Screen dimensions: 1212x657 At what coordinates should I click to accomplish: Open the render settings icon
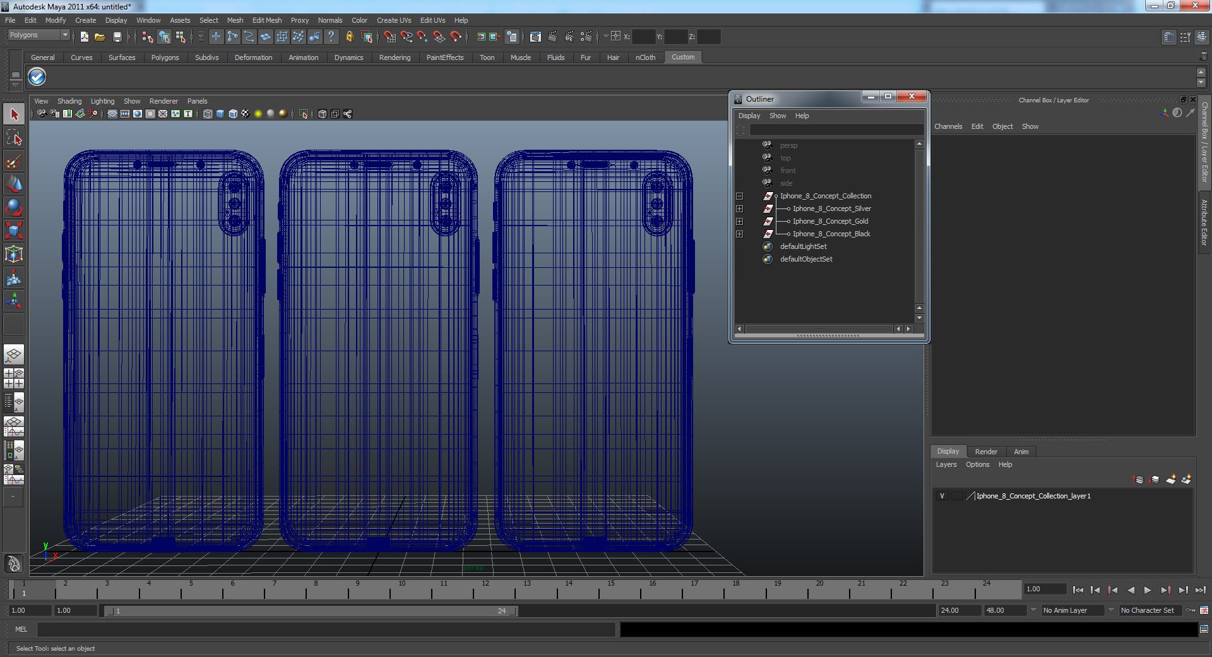pyautogui.click(x=586, y=37)
